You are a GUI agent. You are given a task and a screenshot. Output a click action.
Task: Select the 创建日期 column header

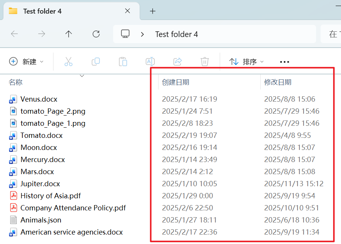point(175,82)
